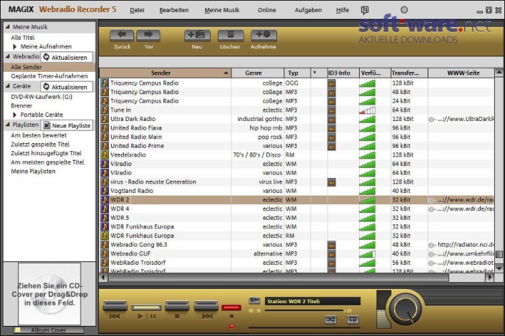Go forward with the Vor arrow

[149, 36]
